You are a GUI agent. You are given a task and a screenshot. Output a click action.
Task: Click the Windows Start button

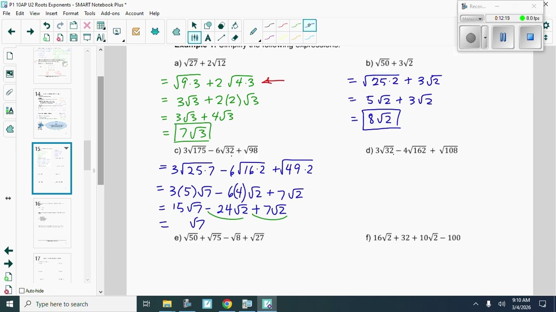click(x=10, y=304)
